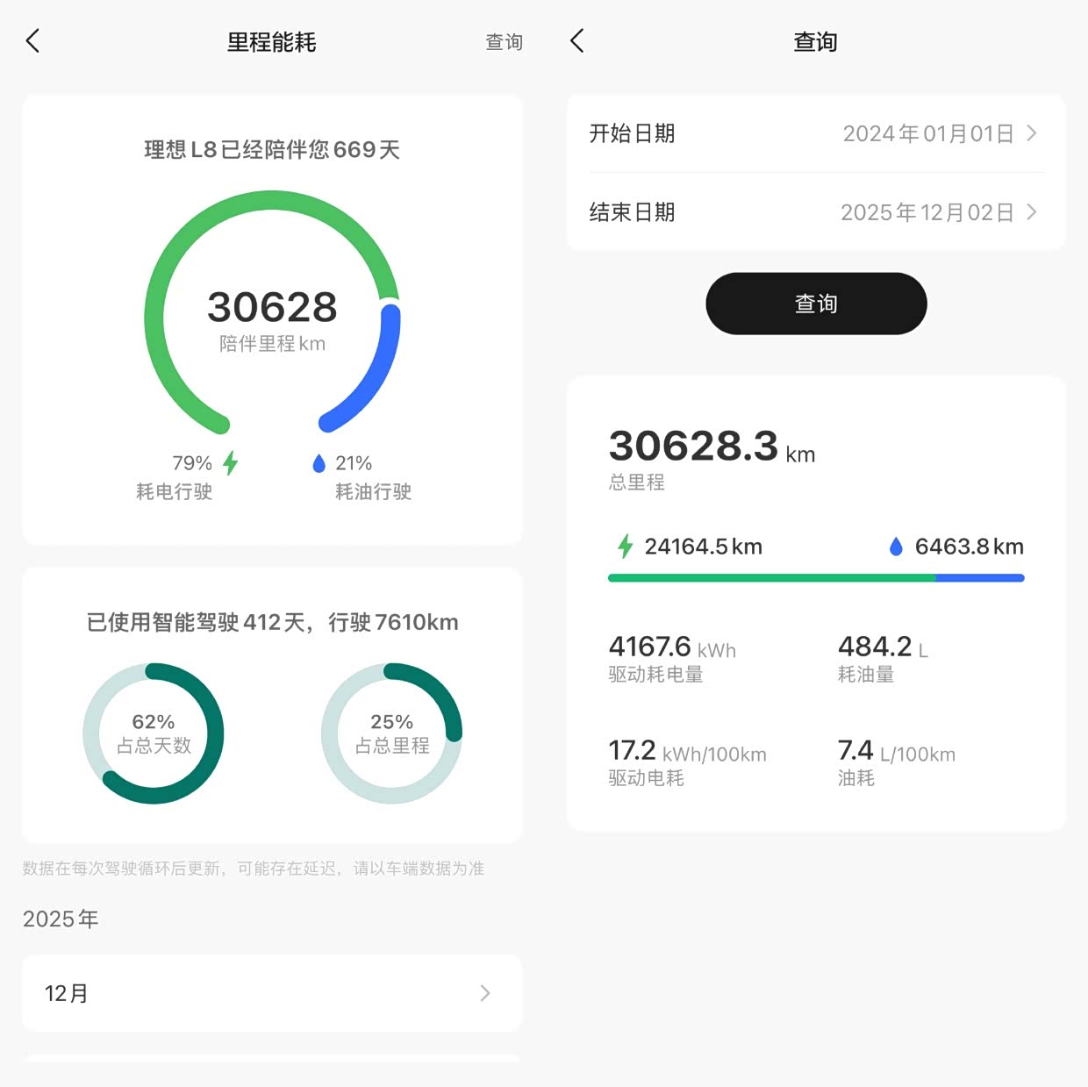Tap the 6463.8 km fuel distance

click(970, 547)
